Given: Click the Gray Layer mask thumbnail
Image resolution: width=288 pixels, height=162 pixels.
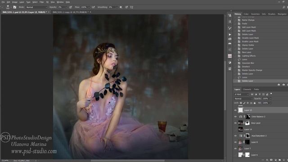Looking at the screenshot, I should pyautogui.click(x=247, y=123).
